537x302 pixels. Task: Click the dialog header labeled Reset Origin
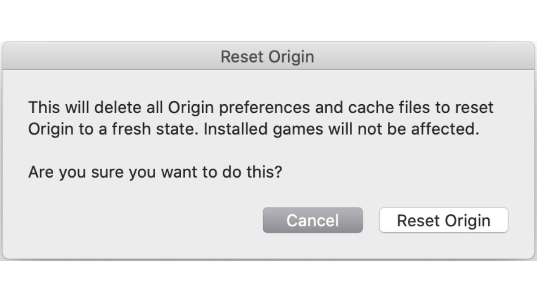(267, 56)
